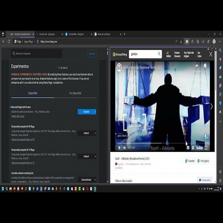Open the Microsoft Edge Split Screen Enabled dropdown
223x223 pixels.
point(87,111)
